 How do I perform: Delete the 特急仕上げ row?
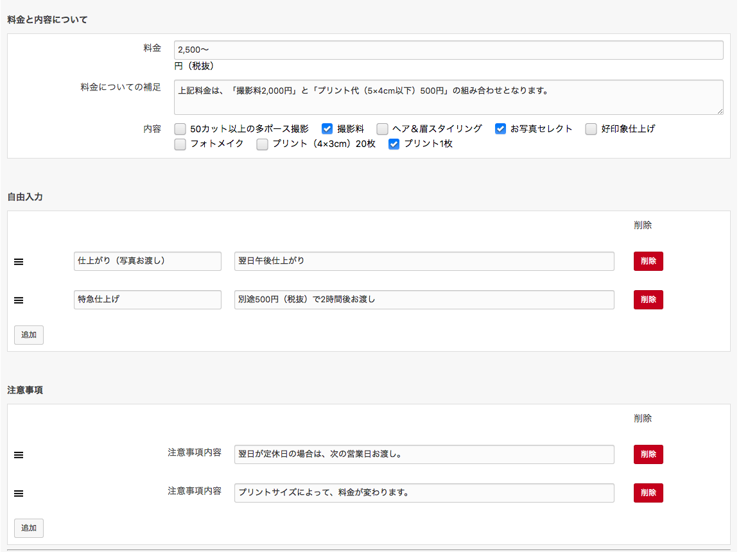pos(648,300)
